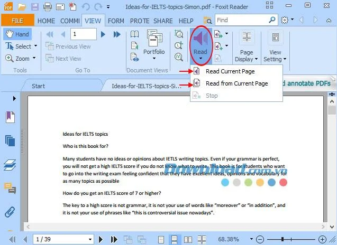Image resolution: width=337 pixels, height=245 pixels.
Task: Open the FILE menu
Action: tap(17, 21)
